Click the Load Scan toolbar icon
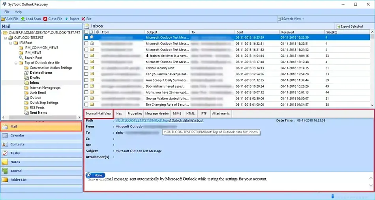The width and height of the screenshot is (375, 200). (23, 19)
